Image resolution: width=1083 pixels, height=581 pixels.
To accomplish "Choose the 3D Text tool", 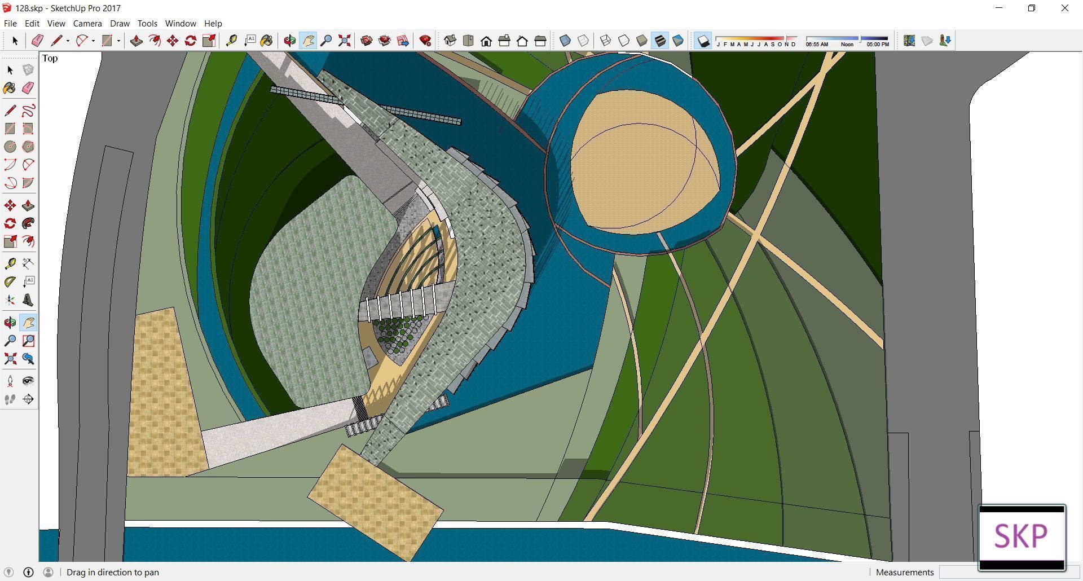I will pyautogui.click(x=28, y=300).
